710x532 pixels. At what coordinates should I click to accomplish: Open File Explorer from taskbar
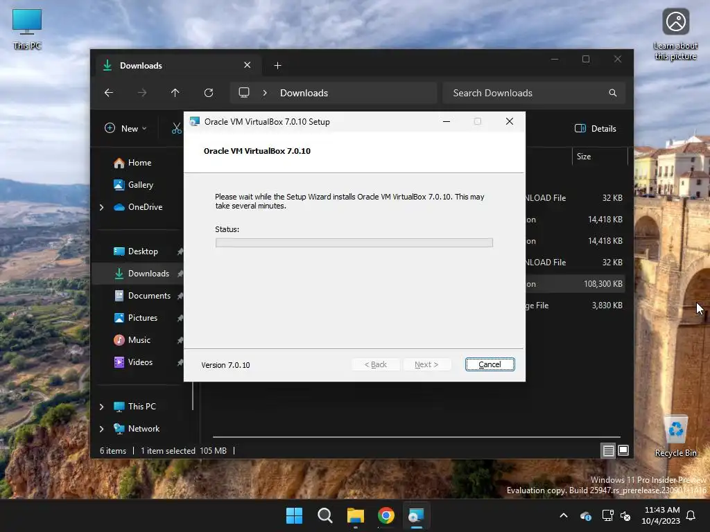pyautogui.click(x=356, y=515)
